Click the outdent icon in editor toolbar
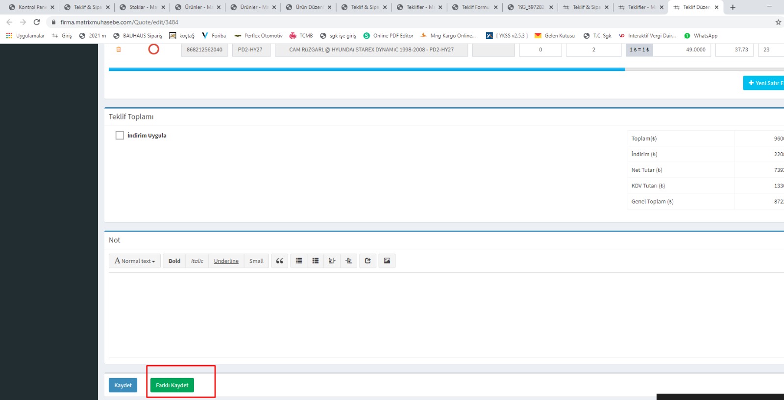 pyautogui.click(x=332, y=261)
